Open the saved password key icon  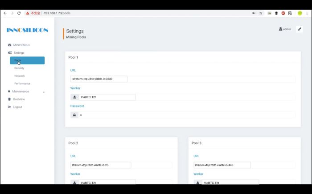click(254, 13)
